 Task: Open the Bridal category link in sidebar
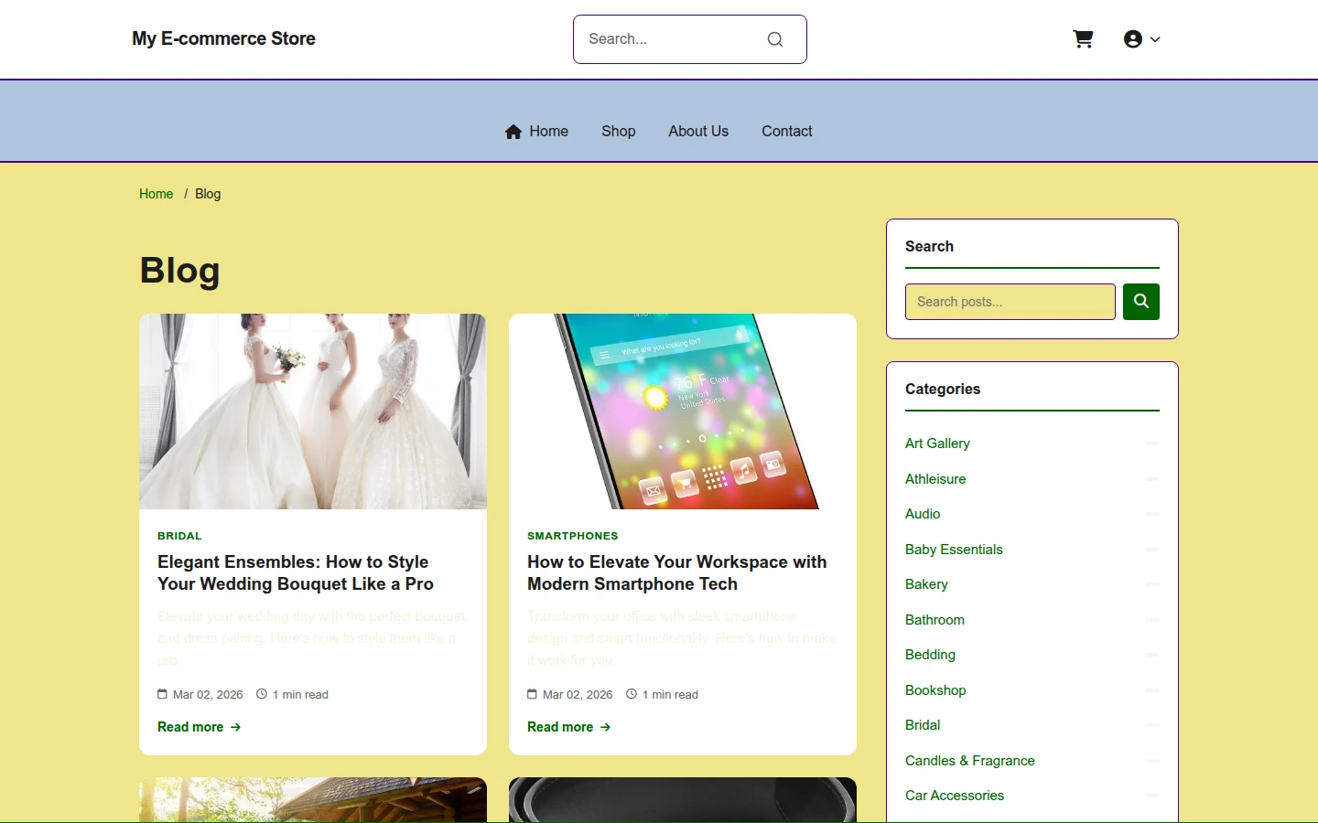(x=923, y=725)
